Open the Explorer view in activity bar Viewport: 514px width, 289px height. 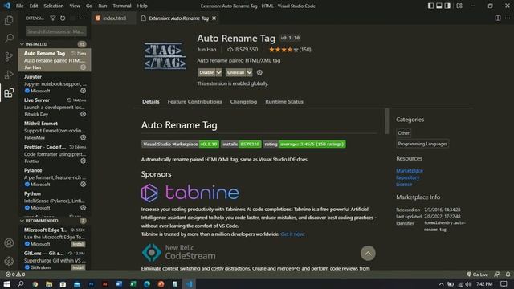tap(9, 20)
